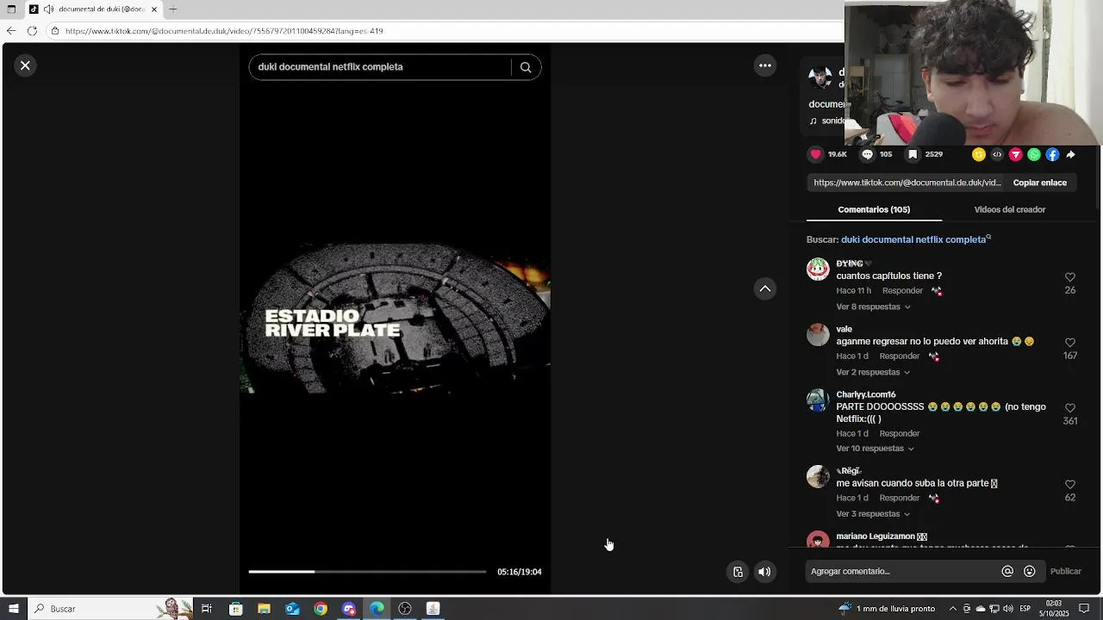The width and height of the screenshot is (1103, 620).
Task: Expand hidden system tray icons chevron
Action: pyautogui.click(x=953, y=609)
